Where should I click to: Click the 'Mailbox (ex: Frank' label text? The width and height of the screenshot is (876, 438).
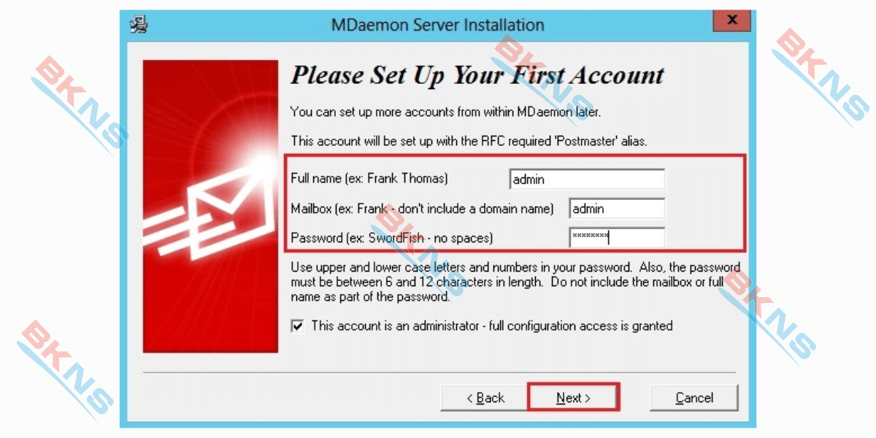[338, 209]
